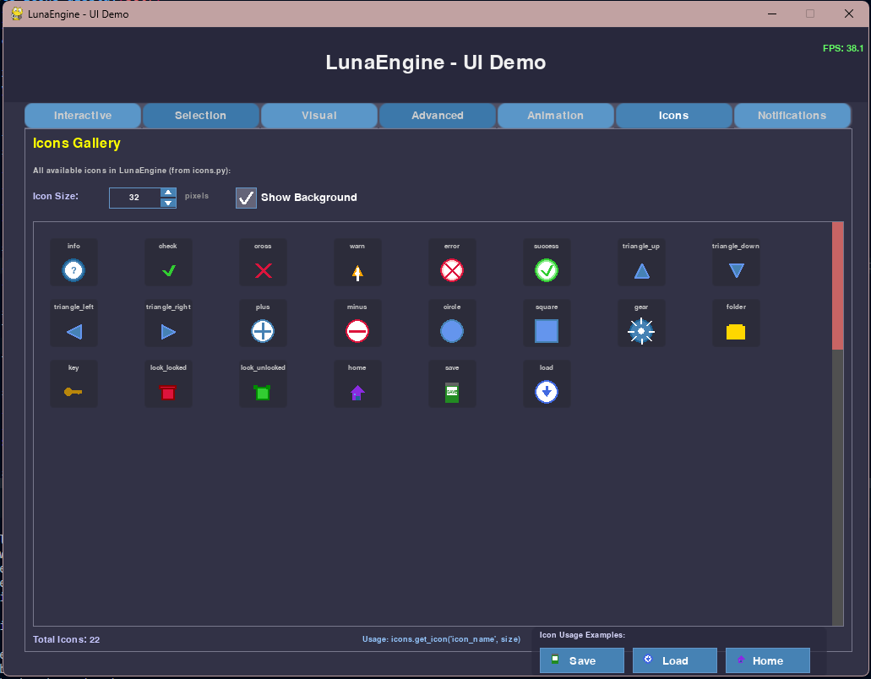Screen dimensions: 871x679
Task: Click the save icon in the gallery
Action: pos(452,392)
